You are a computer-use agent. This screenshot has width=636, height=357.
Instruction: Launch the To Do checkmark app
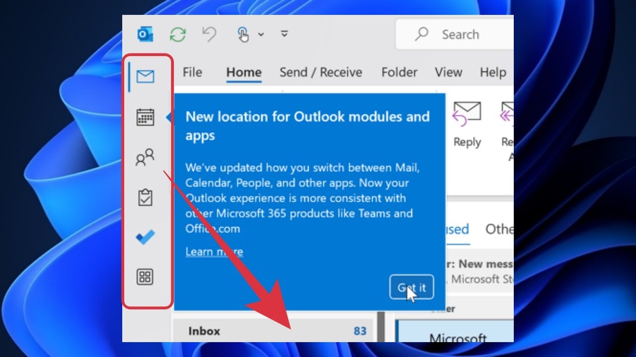[145, 238]
